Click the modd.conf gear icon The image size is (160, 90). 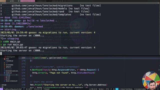(x=4, y=73)
